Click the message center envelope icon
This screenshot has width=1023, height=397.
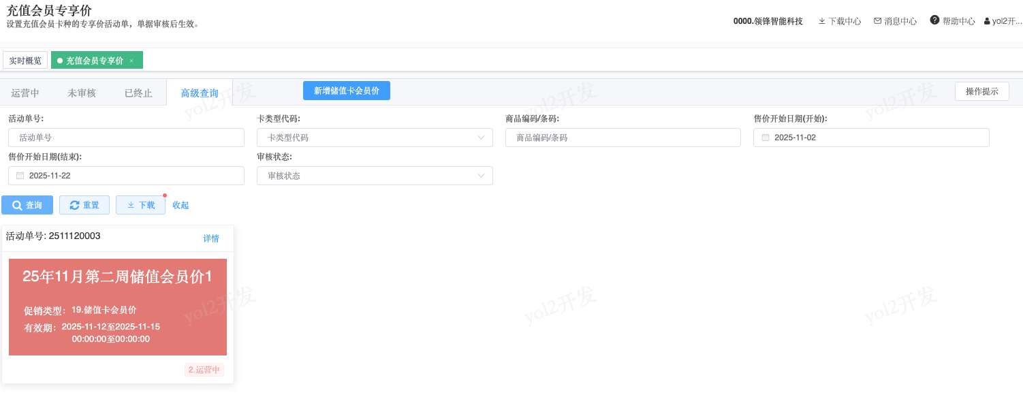(877, 21)
